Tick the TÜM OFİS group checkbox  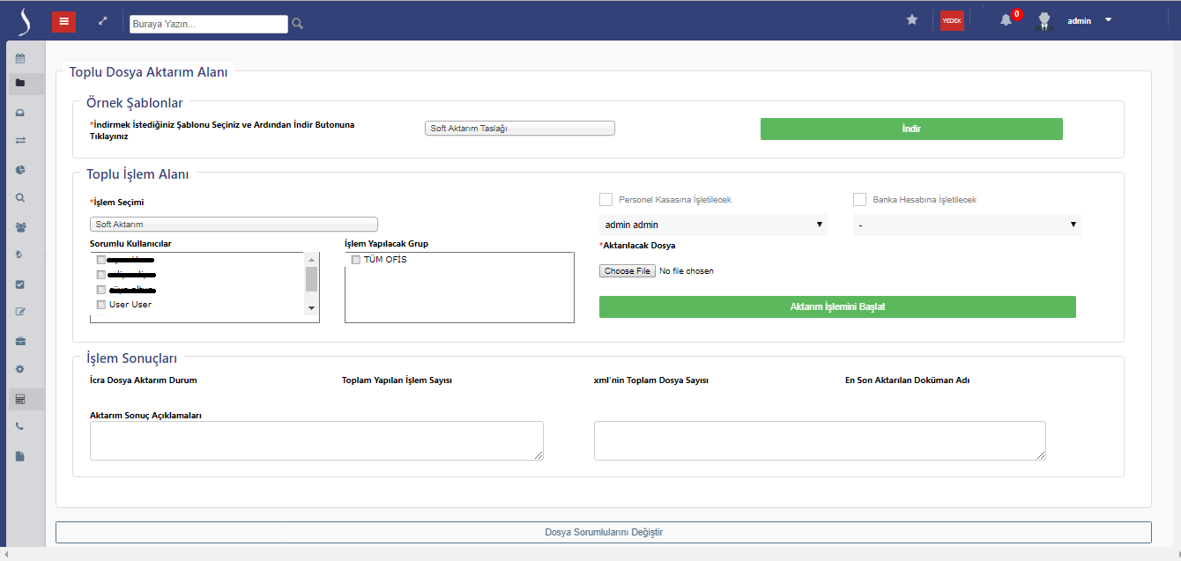[x=355, y=260]
